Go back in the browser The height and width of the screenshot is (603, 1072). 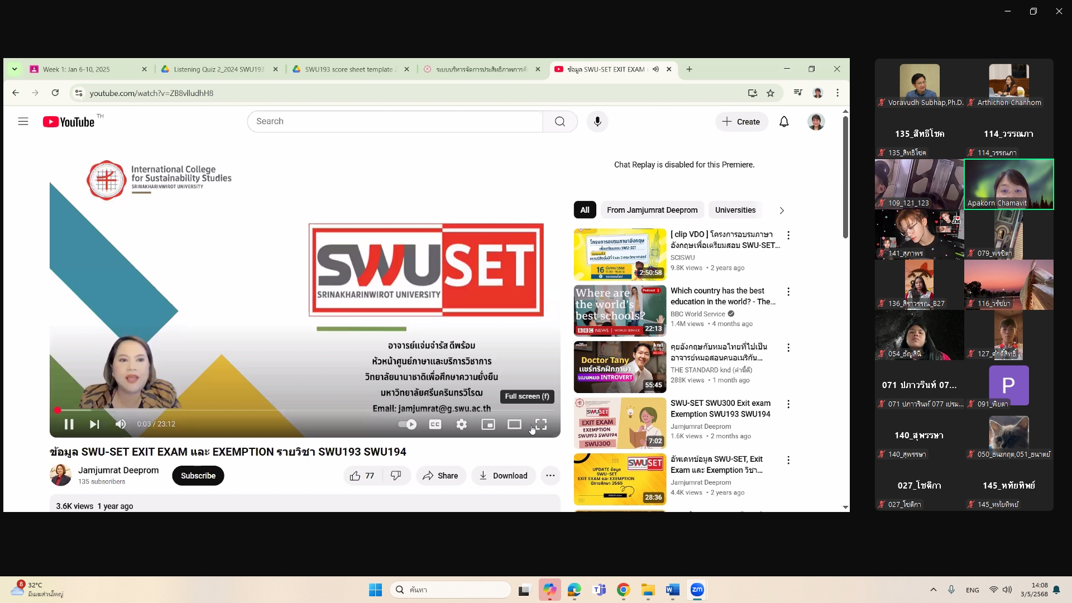[16, 93]
